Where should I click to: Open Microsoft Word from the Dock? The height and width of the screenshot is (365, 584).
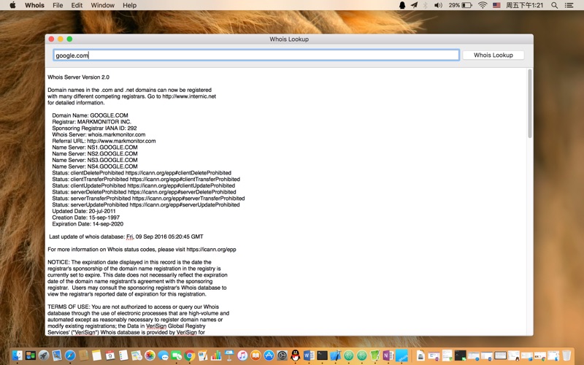click(x=309, y=356)
